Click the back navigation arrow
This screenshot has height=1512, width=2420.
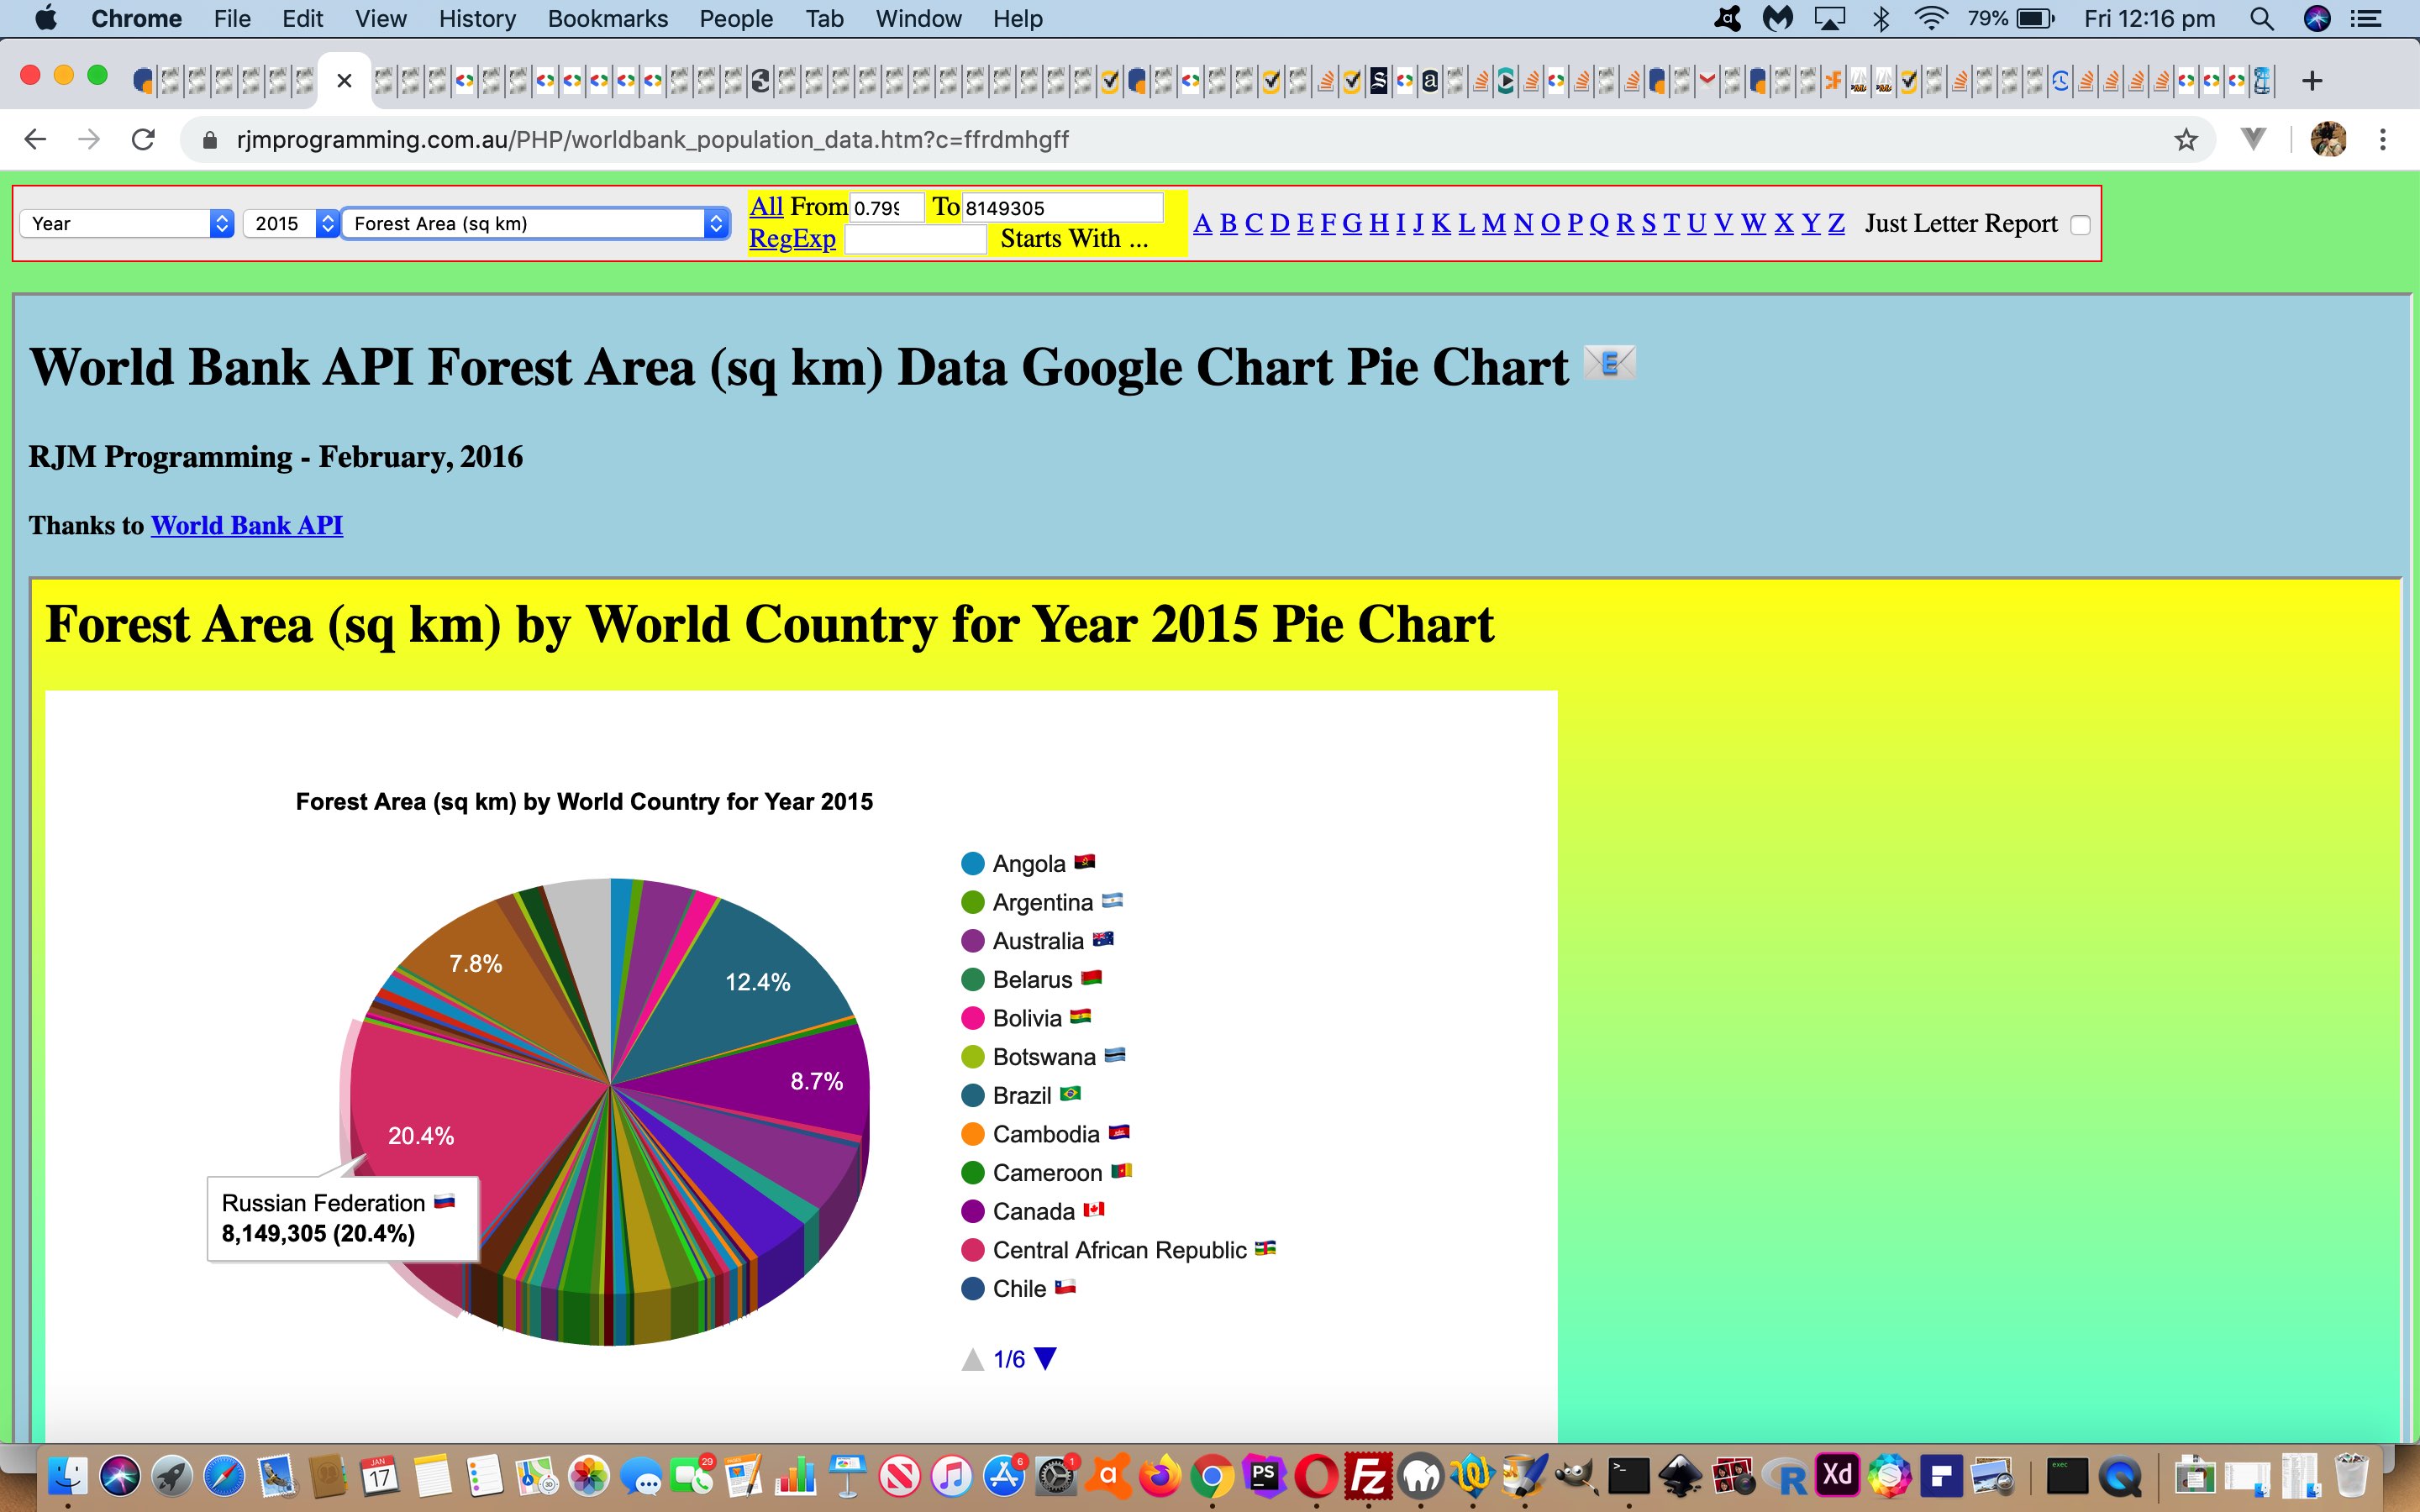tap(36, 140)
